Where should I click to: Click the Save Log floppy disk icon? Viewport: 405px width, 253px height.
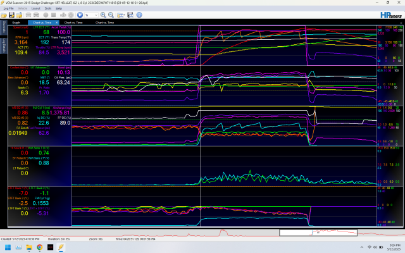coord(13,14)
